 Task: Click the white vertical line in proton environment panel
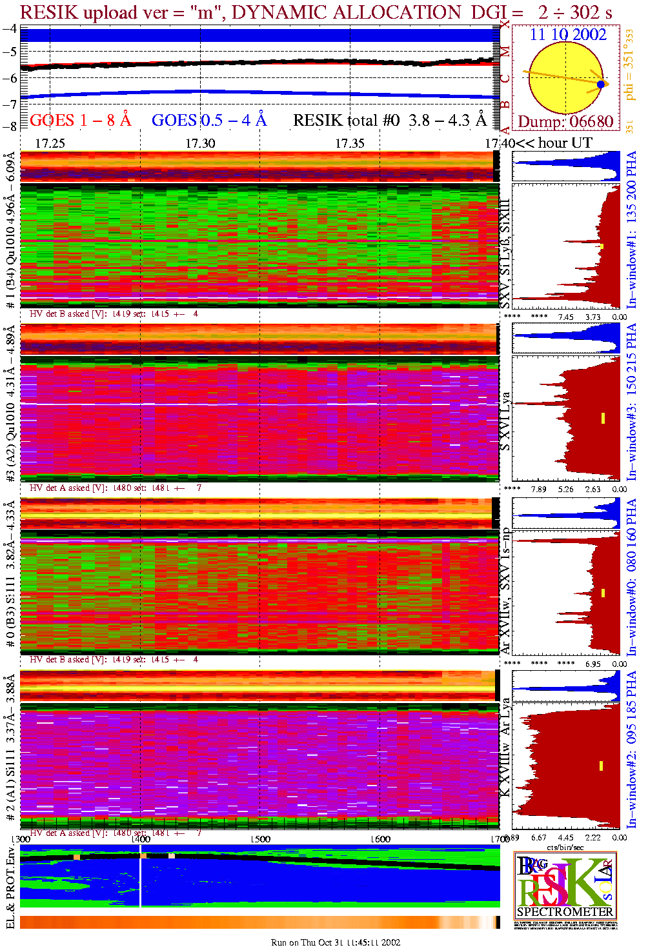pyautogui.click(x=140, y=879)
